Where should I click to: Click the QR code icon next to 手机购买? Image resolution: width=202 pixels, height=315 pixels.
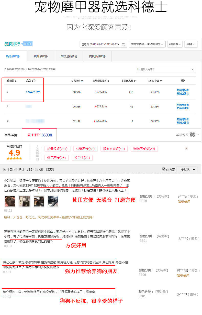click(192, 135)
